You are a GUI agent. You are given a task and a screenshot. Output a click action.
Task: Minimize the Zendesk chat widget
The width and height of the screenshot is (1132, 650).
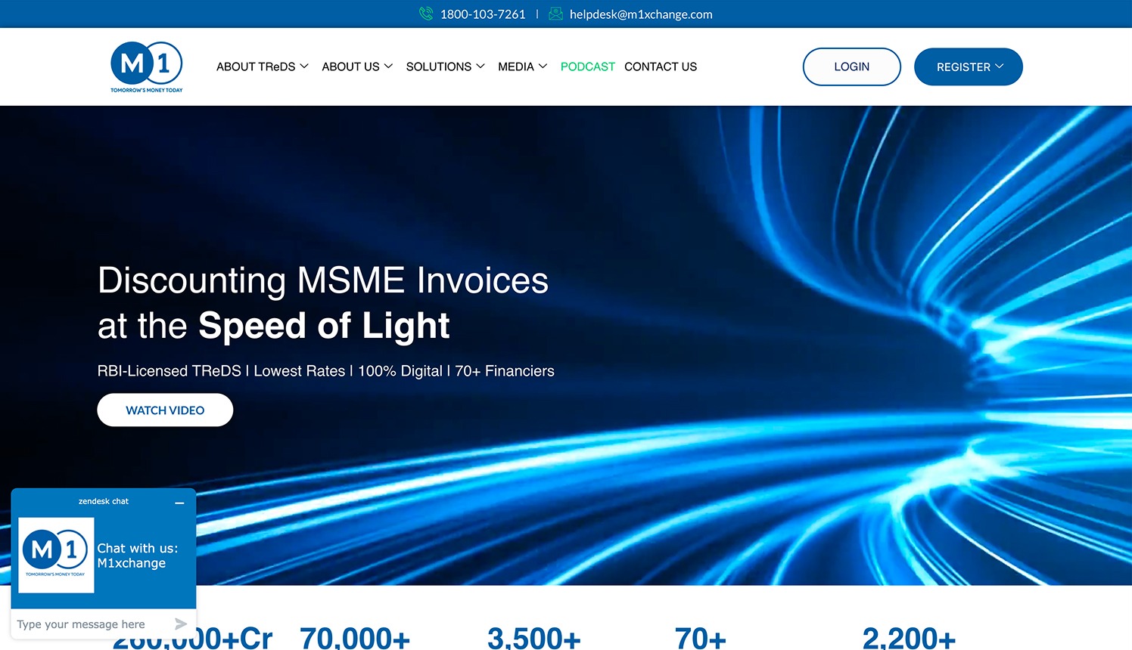(x=179, y=503)
